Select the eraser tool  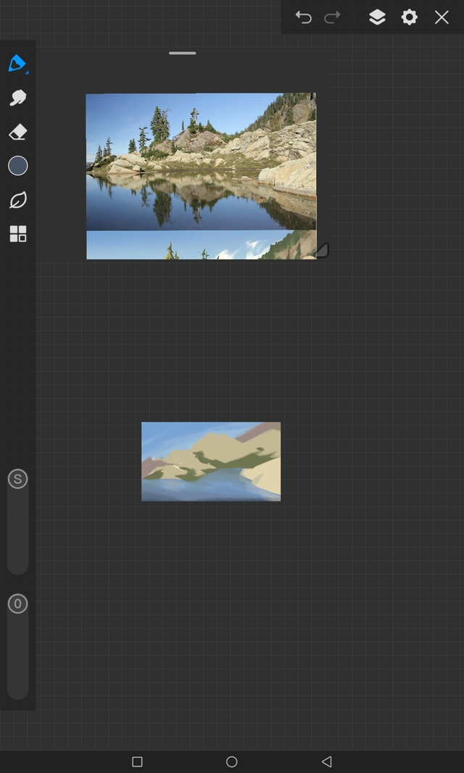pos(17,132)
